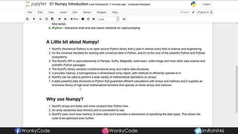The image size is (238, 134).
Task: Open the File menu
Action: pyautogui.click(x=30, y=12)
